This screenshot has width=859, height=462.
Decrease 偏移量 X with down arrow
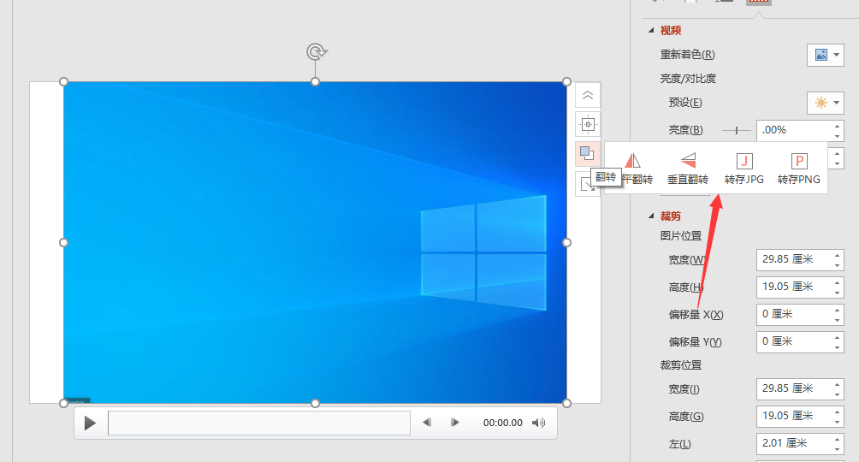[837, 320]
